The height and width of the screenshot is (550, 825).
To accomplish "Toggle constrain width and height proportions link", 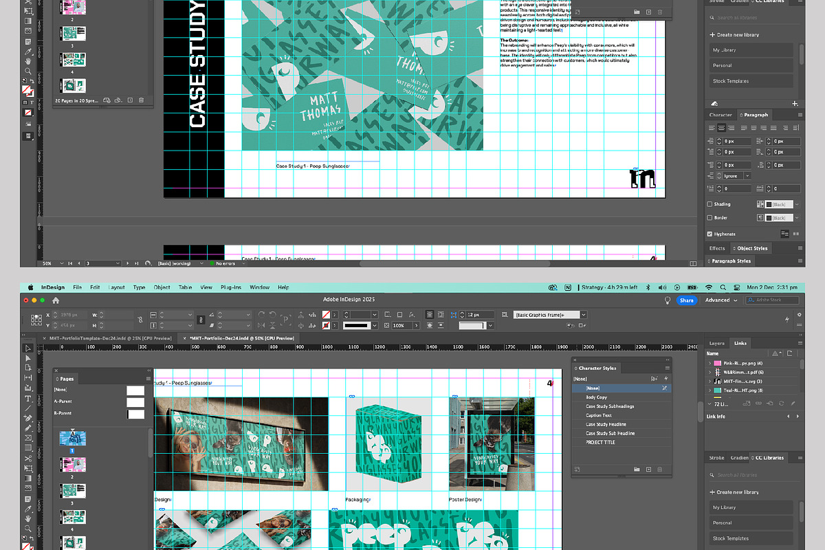I will click(140, 320).
